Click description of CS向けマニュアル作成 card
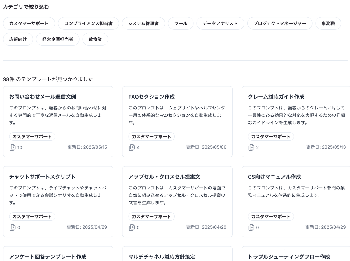The height and width of the screenshot is (261, 350). point(296,192)
